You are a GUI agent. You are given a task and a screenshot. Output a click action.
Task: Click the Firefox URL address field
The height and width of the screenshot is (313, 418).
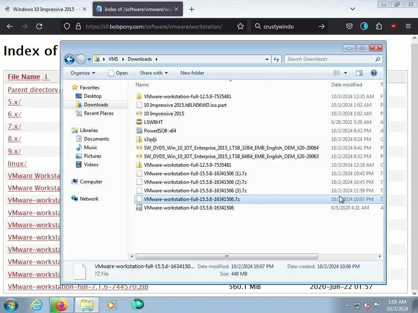[154, 26]
